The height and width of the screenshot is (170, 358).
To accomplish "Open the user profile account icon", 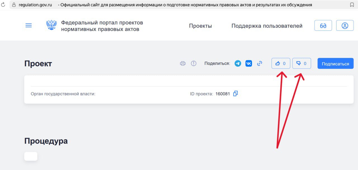I will 345,25.
